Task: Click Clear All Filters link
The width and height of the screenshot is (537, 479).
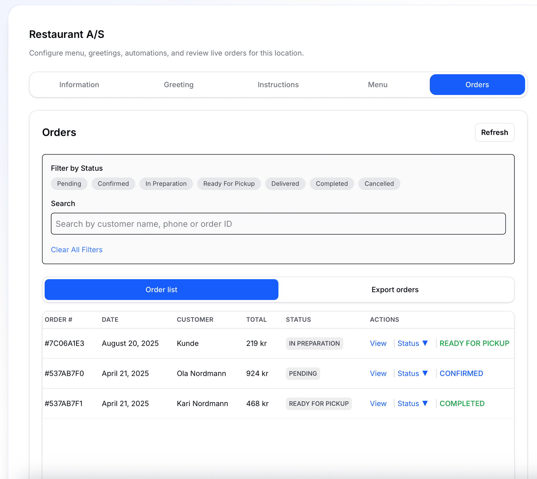Action: pos(77,250)
